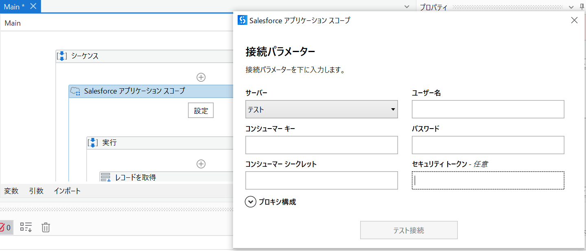Add activity with the plus icon under 実行
This screenshot has width=586, height=251.
coord(201,164)
